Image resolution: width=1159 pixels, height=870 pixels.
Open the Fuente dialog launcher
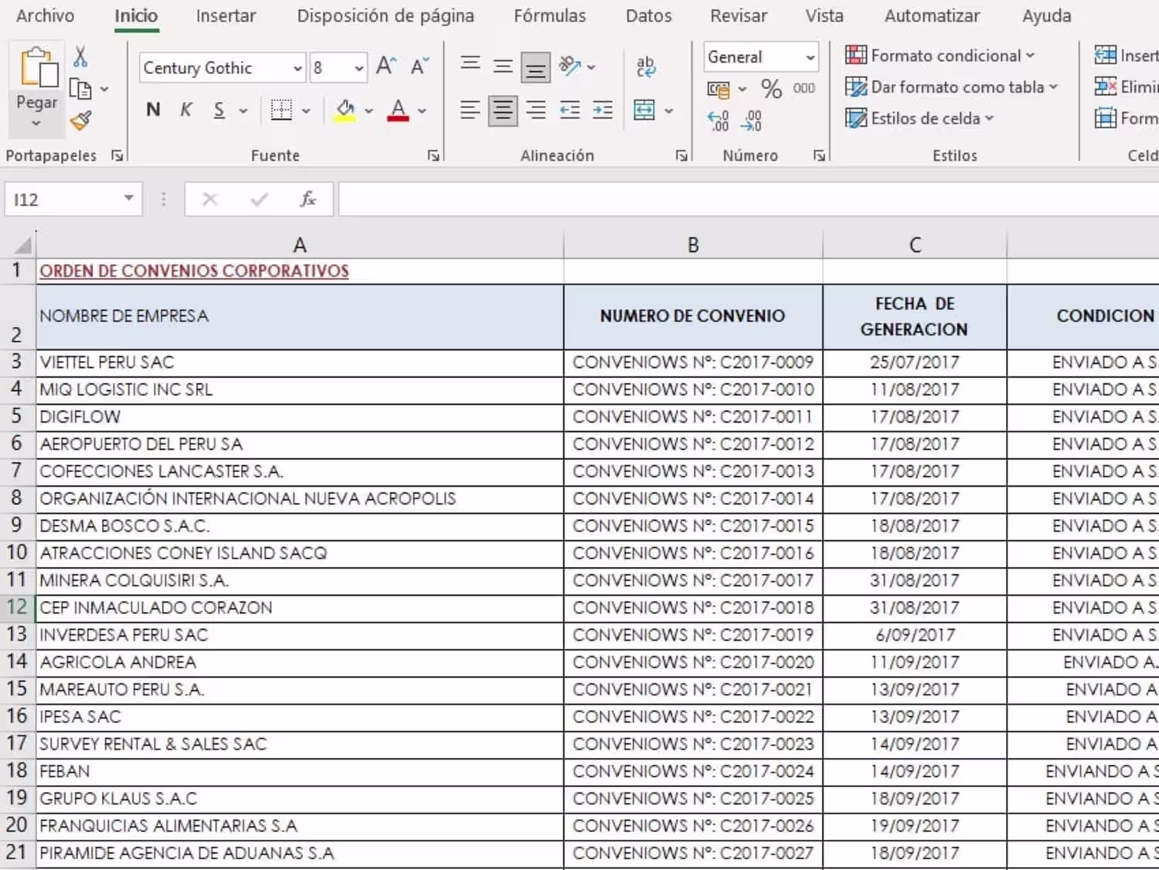pyautogui.click(x=433, y=155)
